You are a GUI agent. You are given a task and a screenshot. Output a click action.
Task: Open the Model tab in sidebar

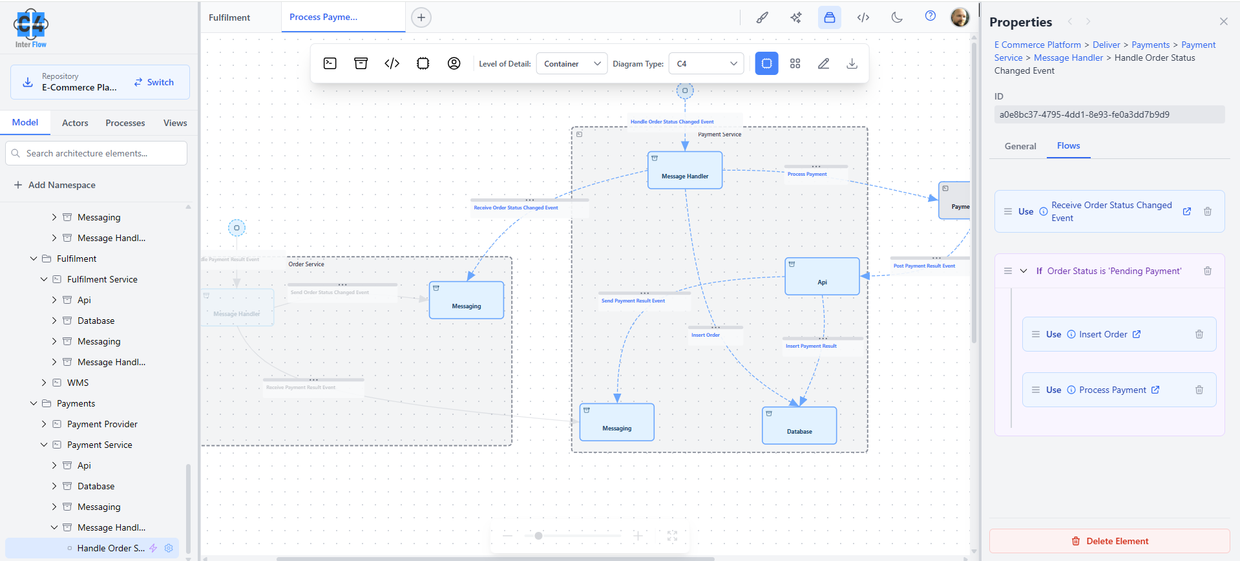click(25, 122)
